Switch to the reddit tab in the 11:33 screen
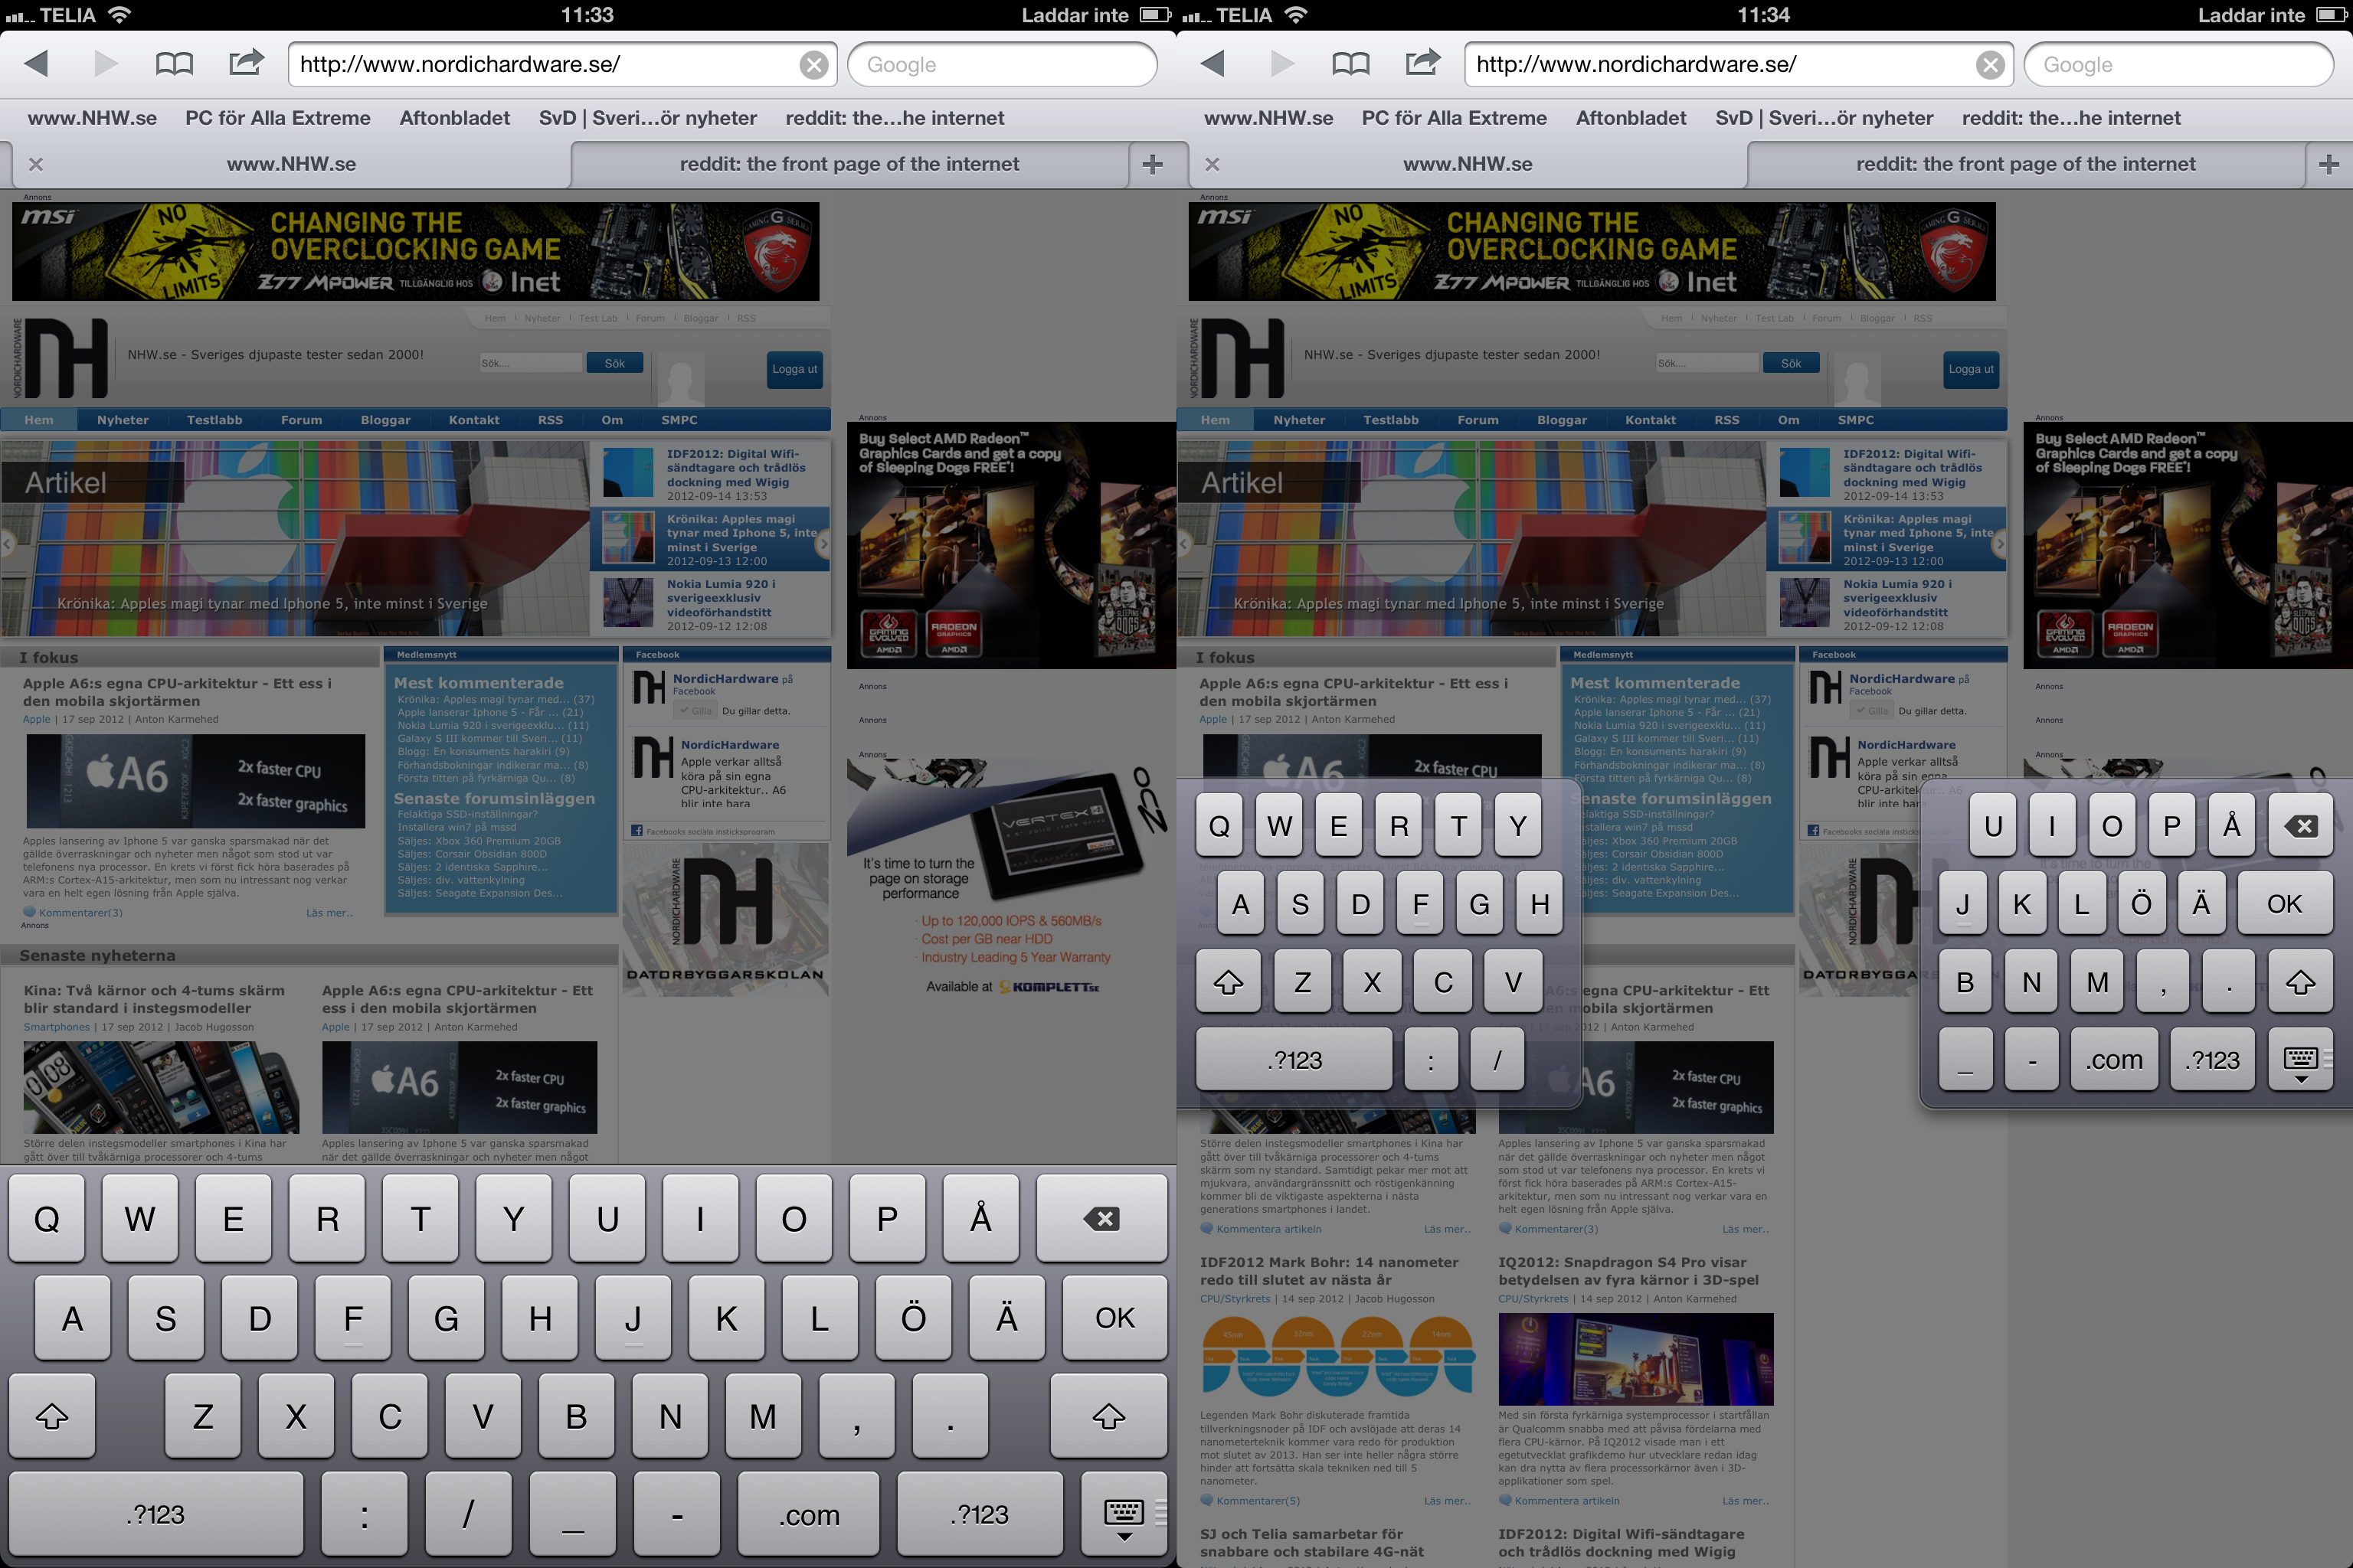Viewport: 2353px width, 1568px height. [849, 164]
